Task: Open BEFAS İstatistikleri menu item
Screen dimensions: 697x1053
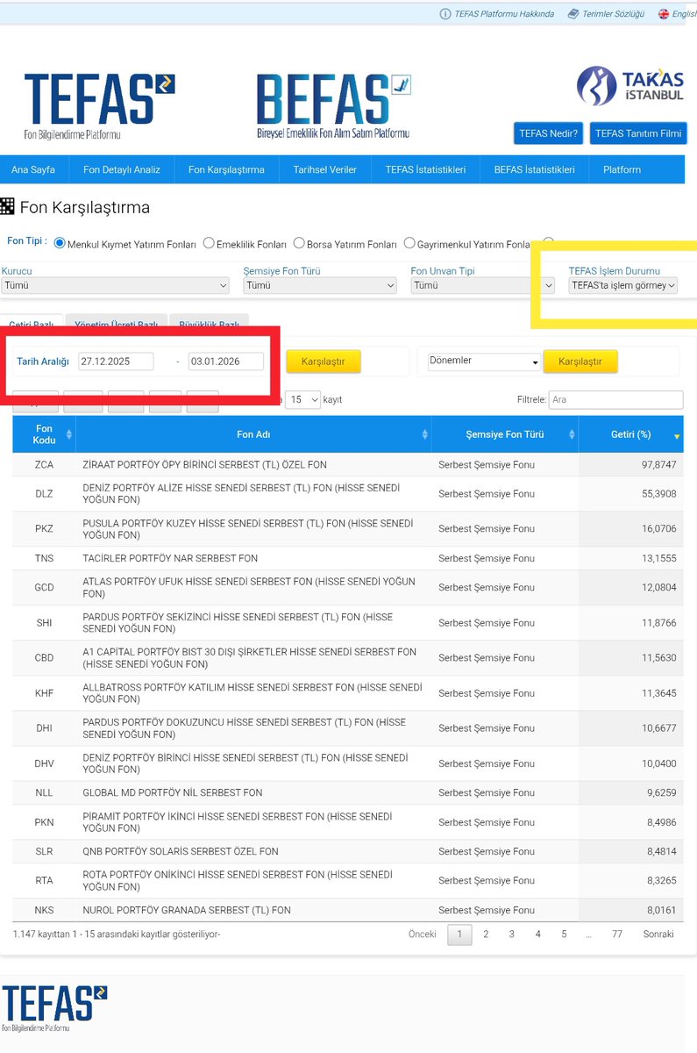Action: coord(535,169)
